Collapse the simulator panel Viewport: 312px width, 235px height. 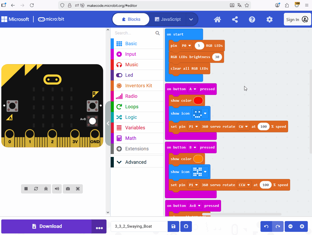tap(108, 123)
